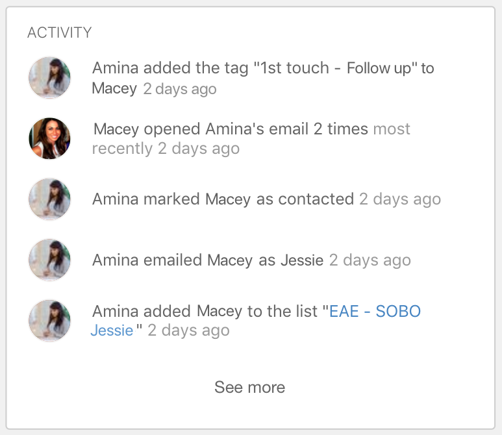Click "Amina marked Macey as contacted" entry
The width and height of the screenshot is (502, 435).
tap(223, 199)
